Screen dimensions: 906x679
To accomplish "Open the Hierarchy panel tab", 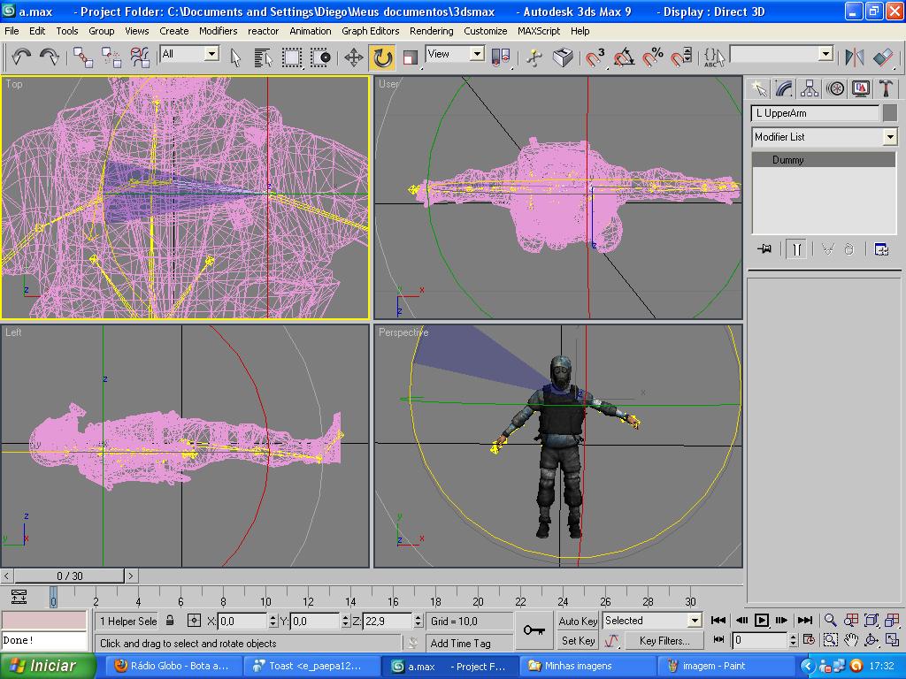I will (810, 88).
